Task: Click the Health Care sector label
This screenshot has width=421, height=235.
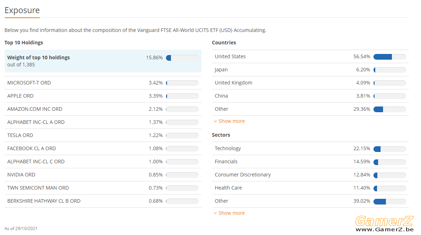Action: pyautogui.click(x=228, y=188)
